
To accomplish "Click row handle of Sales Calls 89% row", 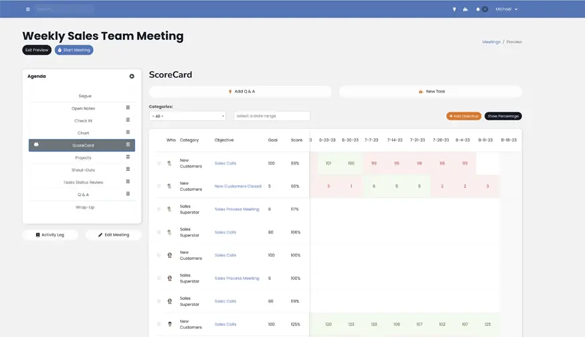I will pos(159,163).
